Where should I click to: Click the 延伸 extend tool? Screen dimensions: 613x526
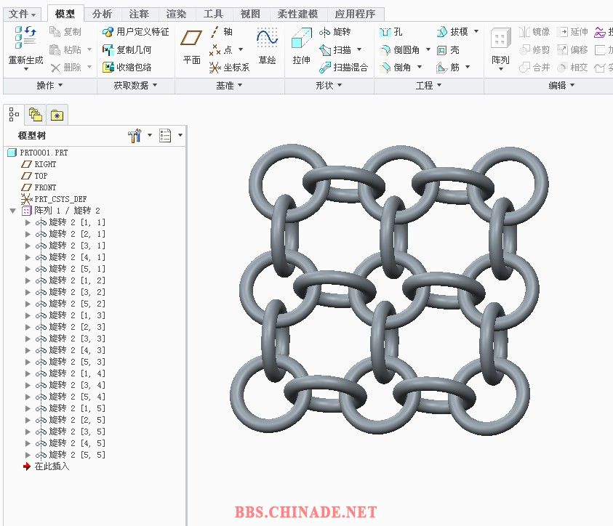[x=572, y=32]
